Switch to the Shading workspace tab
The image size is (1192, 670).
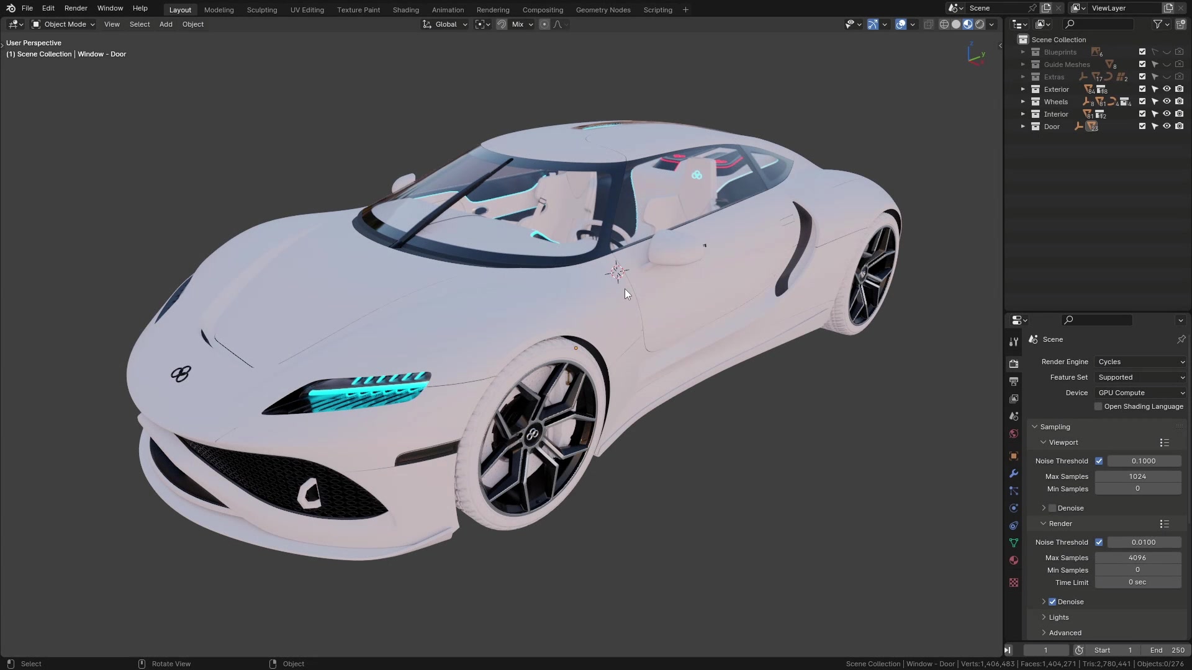[x=405, y=10]
